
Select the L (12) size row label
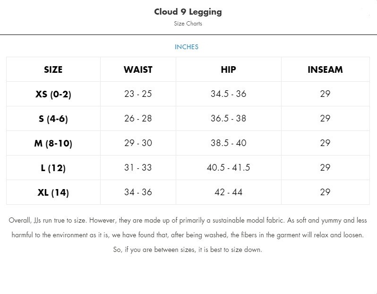tap(53, 168)
